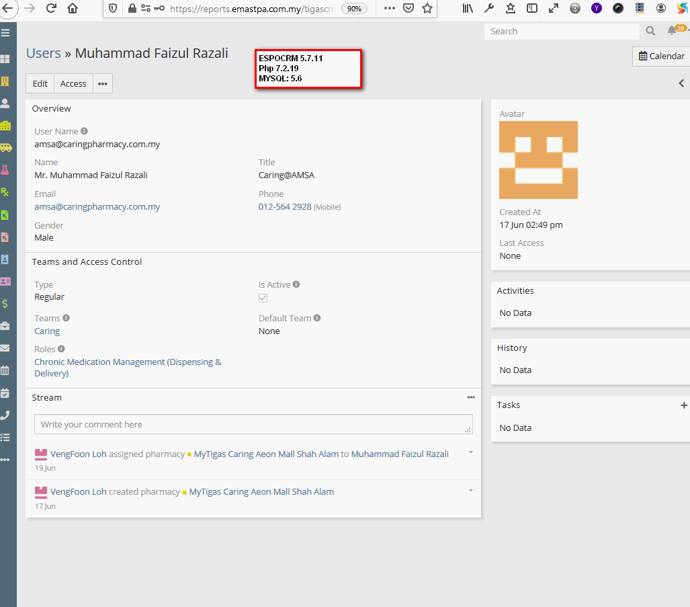Open the Calendar button

[x=661, y=56]
